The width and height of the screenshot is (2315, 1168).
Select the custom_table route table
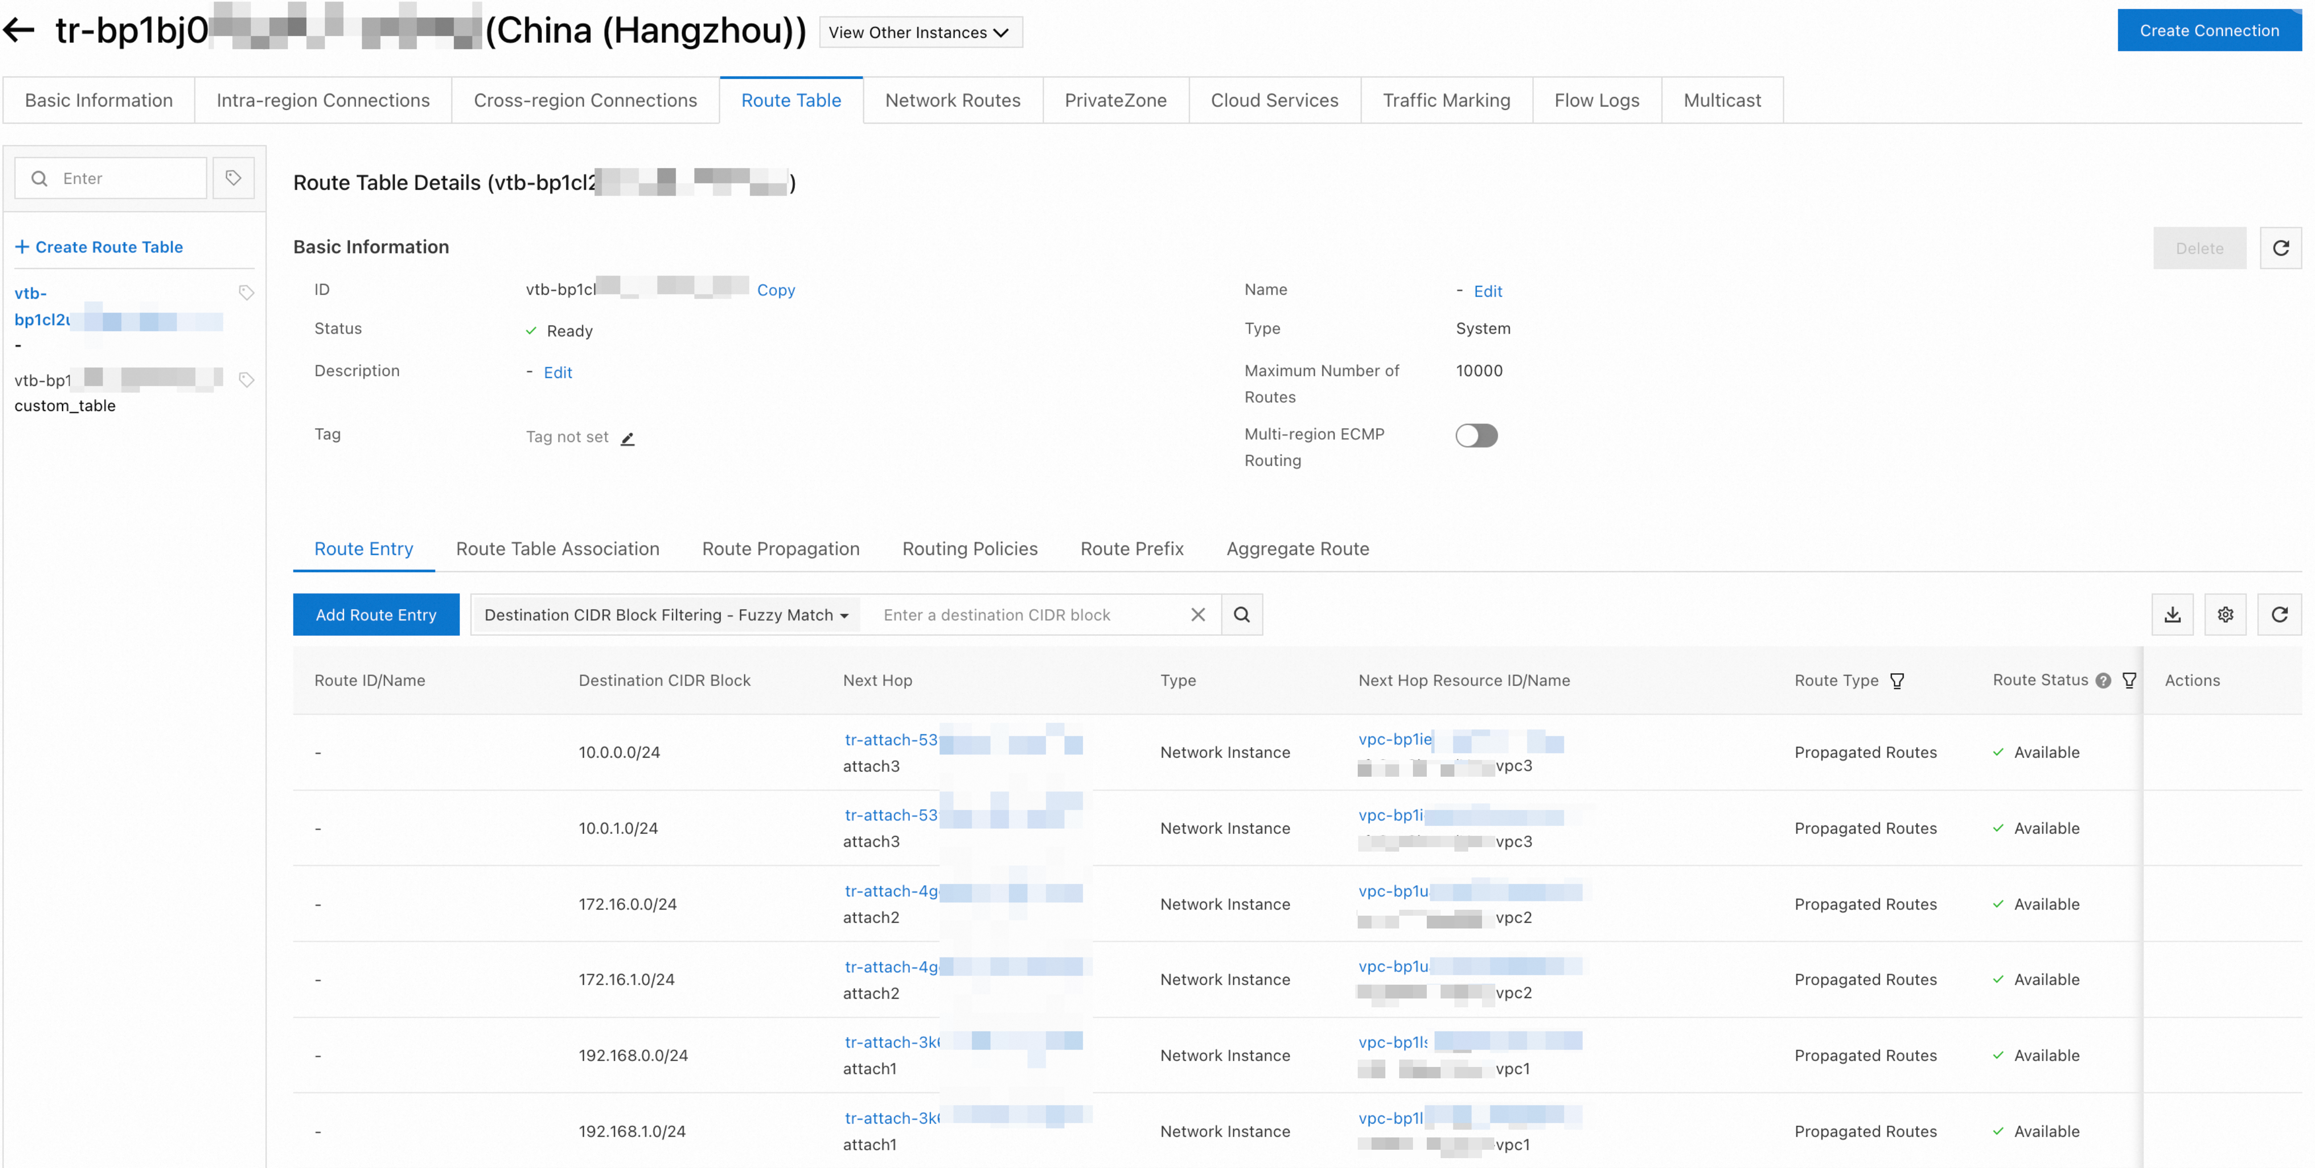click(x=65, y=405)
